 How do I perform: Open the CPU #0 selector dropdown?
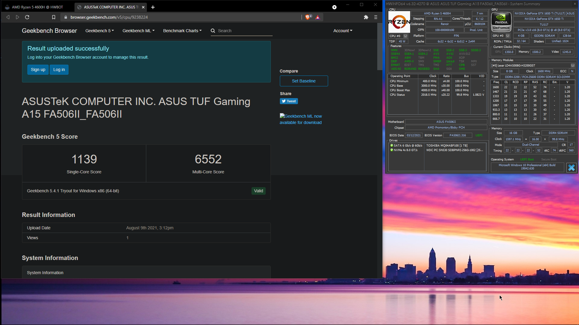click(406, 36)
